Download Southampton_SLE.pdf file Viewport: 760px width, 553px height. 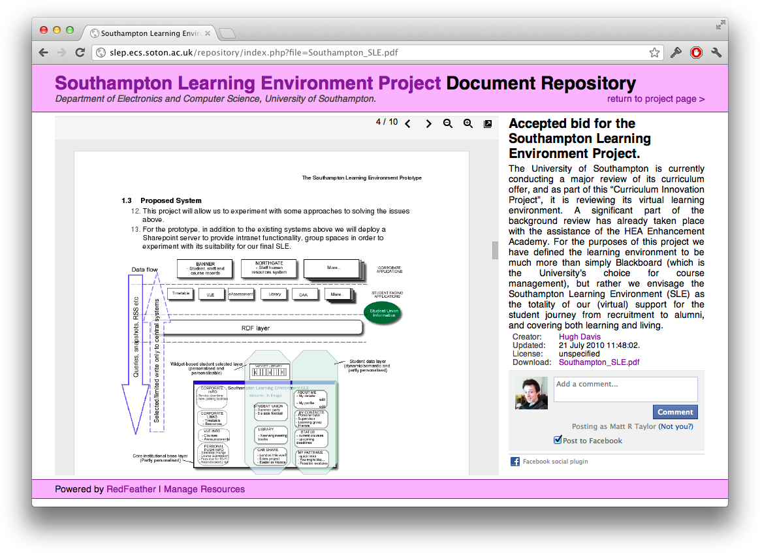(x=599, y=362)
